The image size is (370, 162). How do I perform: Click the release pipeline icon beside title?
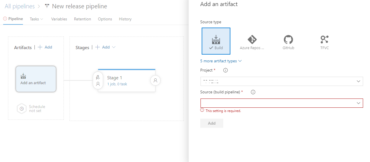(x=47, y=6)
